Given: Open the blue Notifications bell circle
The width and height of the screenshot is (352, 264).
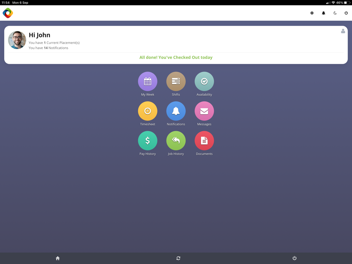Looking at the screenshot, I should (176, 111).
